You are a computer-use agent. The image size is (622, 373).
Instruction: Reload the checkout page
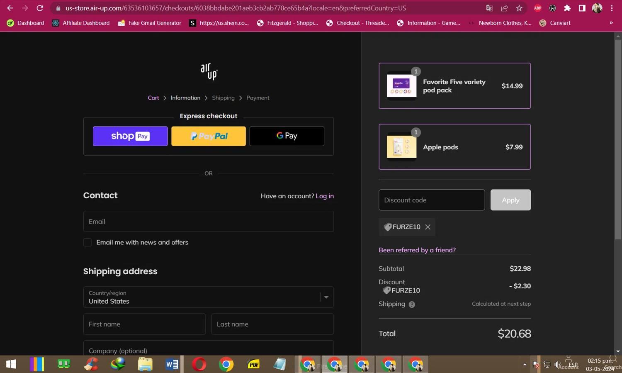(40, 8)
